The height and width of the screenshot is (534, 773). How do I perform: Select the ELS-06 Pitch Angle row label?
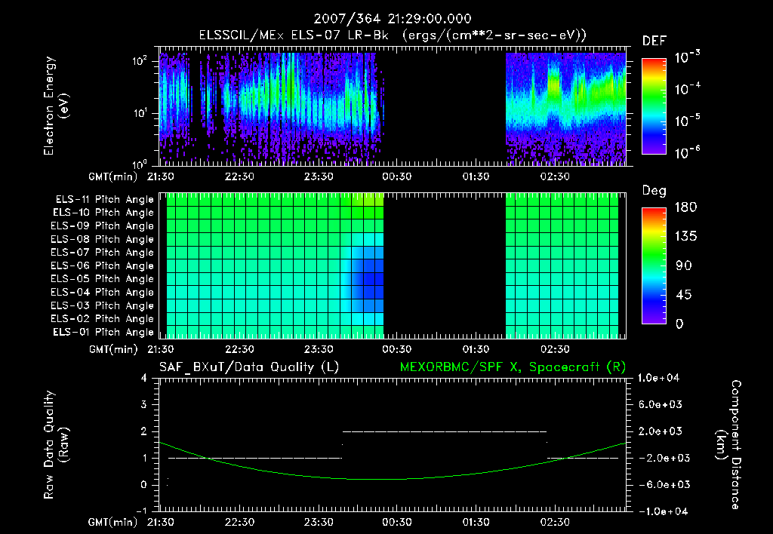tap(103, 266)
